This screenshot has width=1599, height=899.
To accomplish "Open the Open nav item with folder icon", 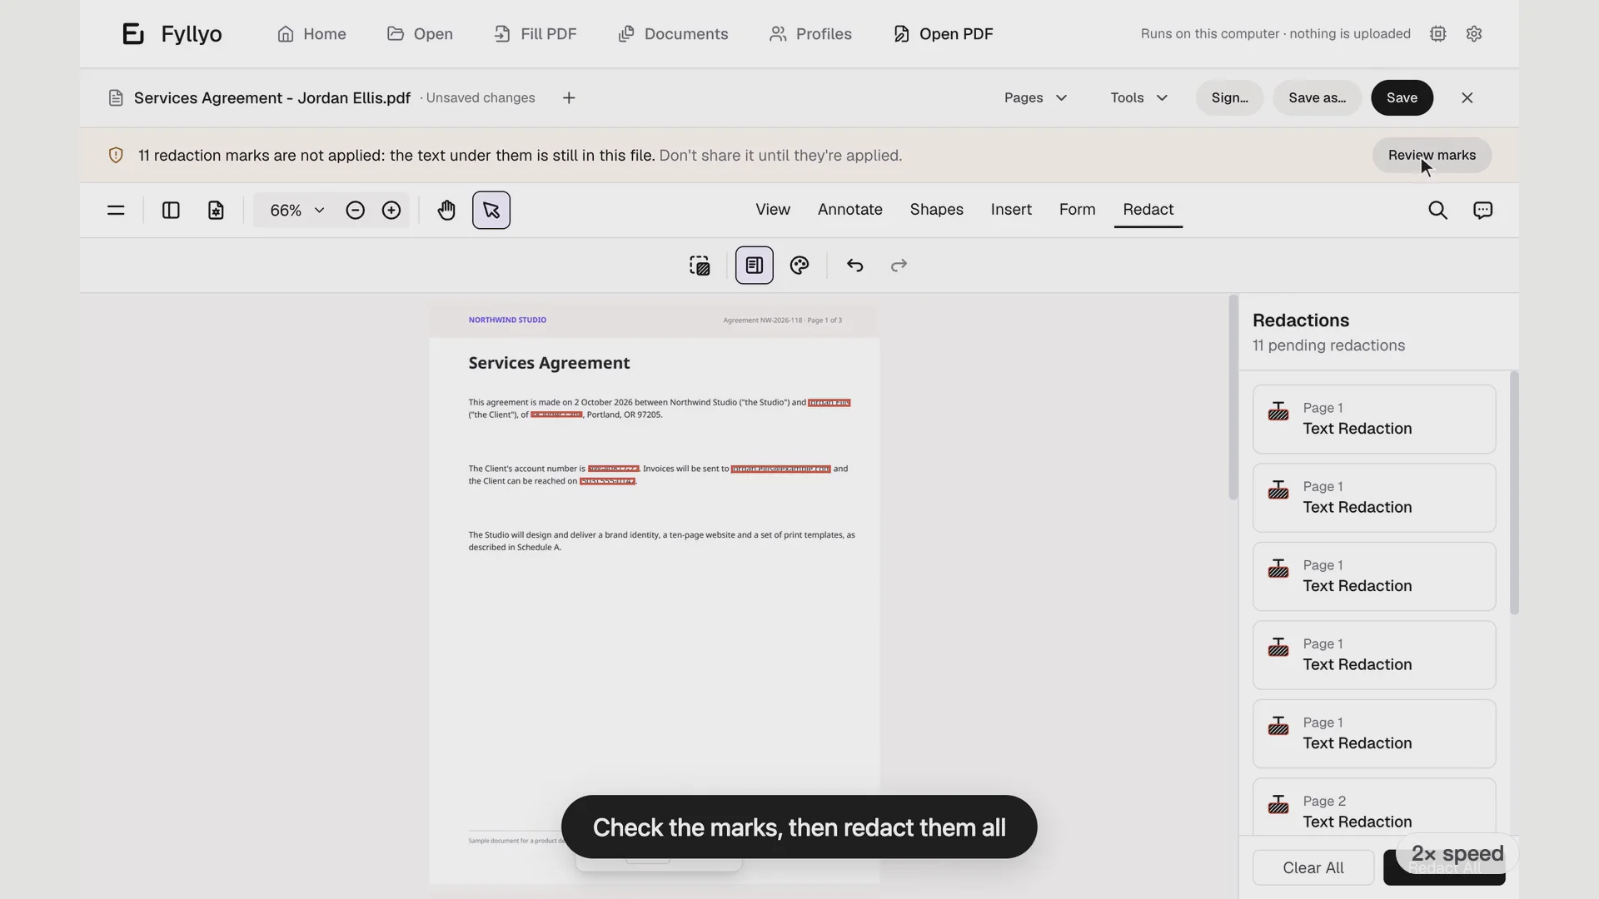I will coord(420,34).
